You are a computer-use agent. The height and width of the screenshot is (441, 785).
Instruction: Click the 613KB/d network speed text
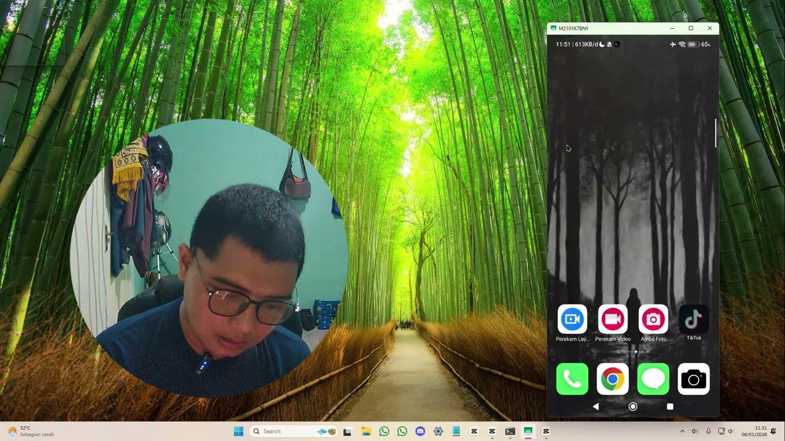tap(586, 44)
